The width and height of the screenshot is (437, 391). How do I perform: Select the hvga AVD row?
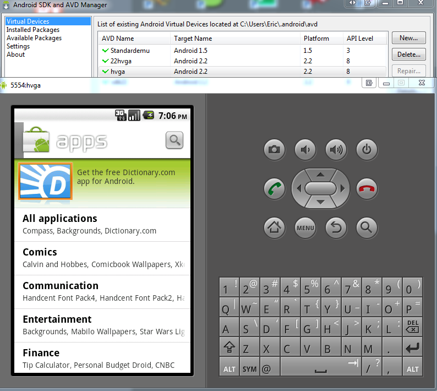click(243, 72)
